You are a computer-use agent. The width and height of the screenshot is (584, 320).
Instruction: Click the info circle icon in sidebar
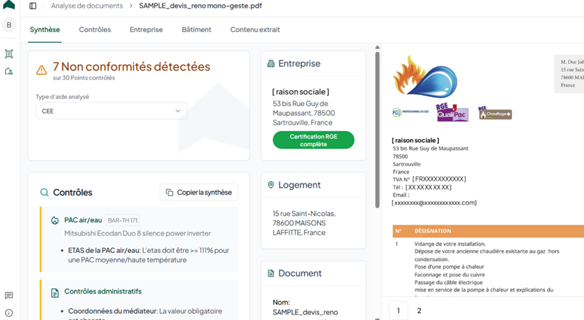tap(9, 313)
